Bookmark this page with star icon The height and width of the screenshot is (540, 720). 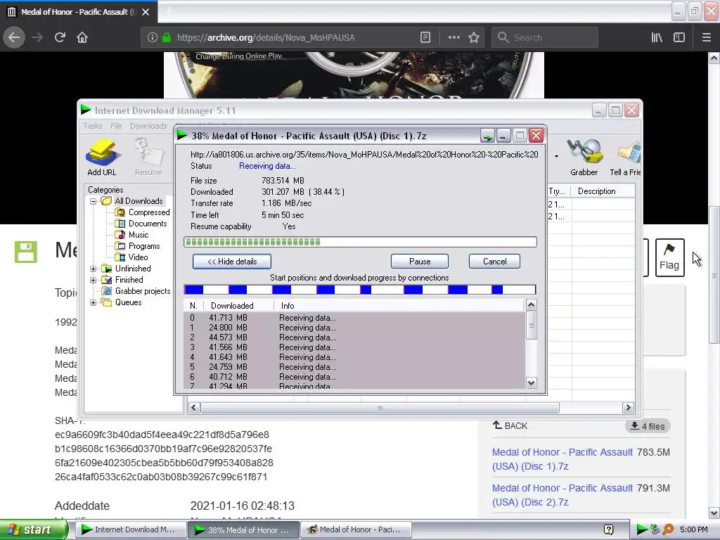coord(474,37)
